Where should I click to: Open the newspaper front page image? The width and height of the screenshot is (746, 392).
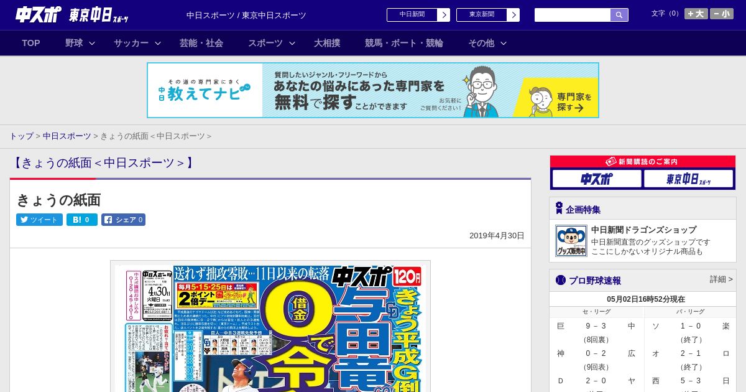pos(270,327)
